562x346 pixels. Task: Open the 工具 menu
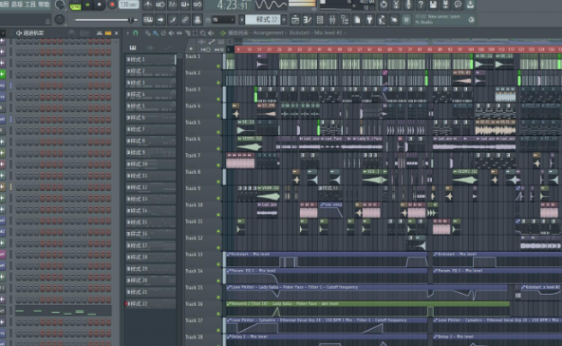click(x=31, y=4)
